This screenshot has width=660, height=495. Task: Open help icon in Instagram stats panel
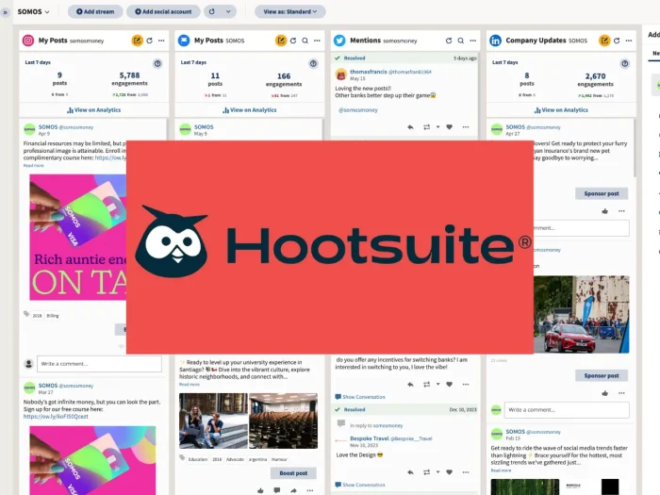pyautogui.click(x=157, y=63)
